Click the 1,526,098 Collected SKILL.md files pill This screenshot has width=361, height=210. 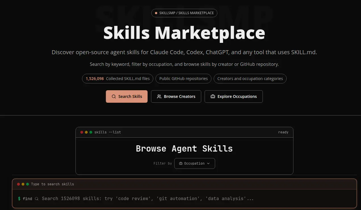(117, 79)
